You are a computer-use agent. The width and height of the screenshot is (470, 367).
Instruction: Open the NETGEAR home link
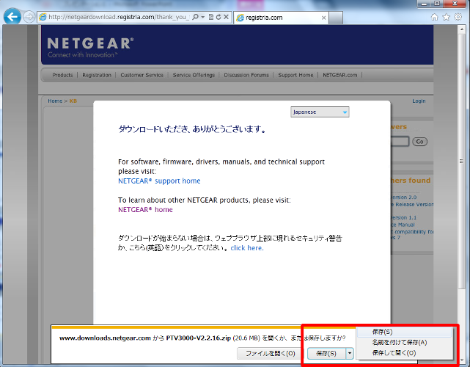point(145,210)
